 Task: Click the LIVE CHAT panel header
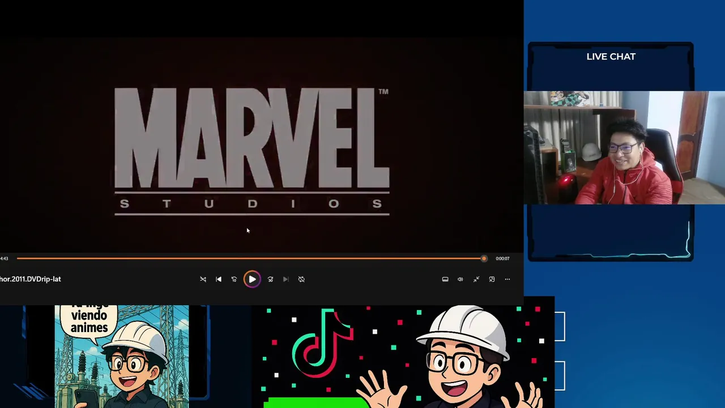pyautogui.click(x=611, y=57)
